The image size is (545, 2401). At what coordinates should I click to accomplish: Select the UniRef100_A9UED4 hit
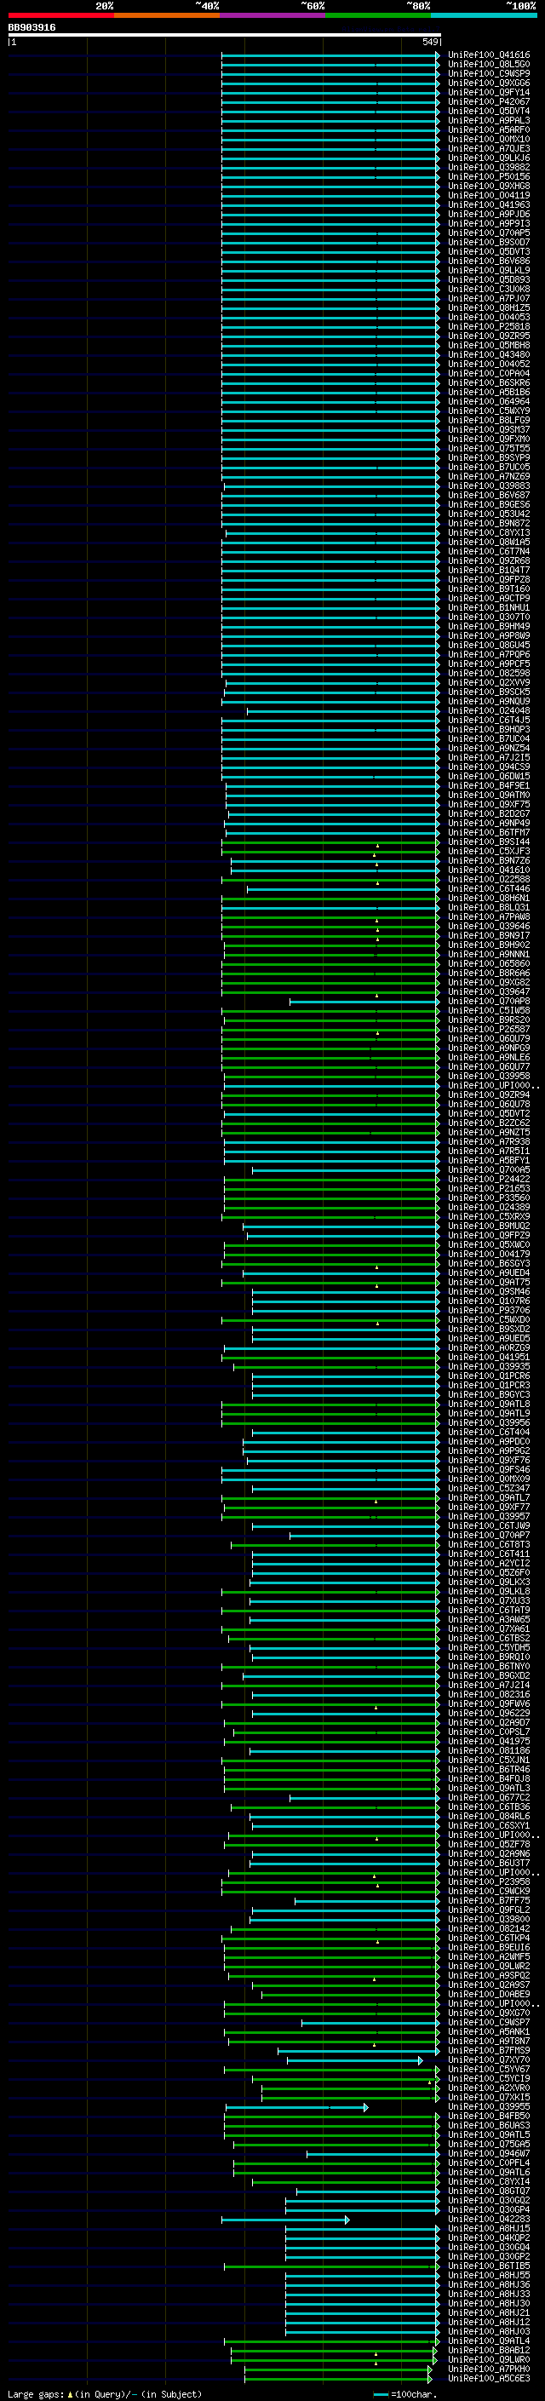click(x=488, y=1272)
